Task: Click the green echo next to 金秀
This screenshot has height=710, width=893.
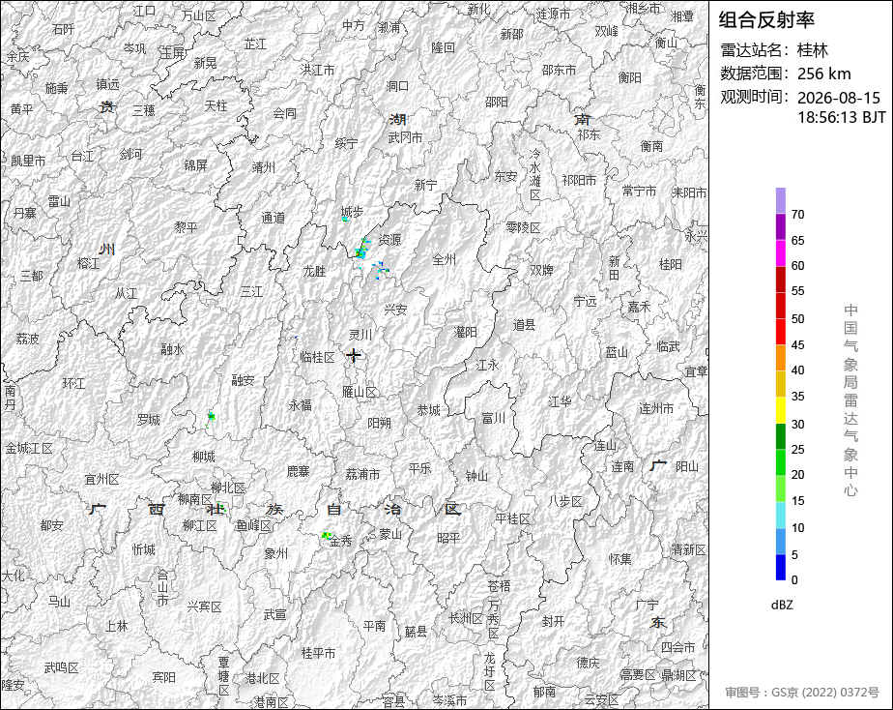Action: click(x=327, y=535)
